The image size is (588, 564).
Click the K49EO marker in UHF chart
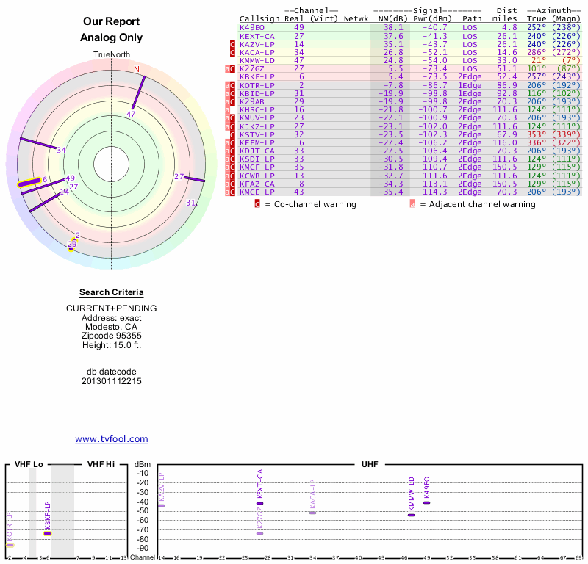426,502
